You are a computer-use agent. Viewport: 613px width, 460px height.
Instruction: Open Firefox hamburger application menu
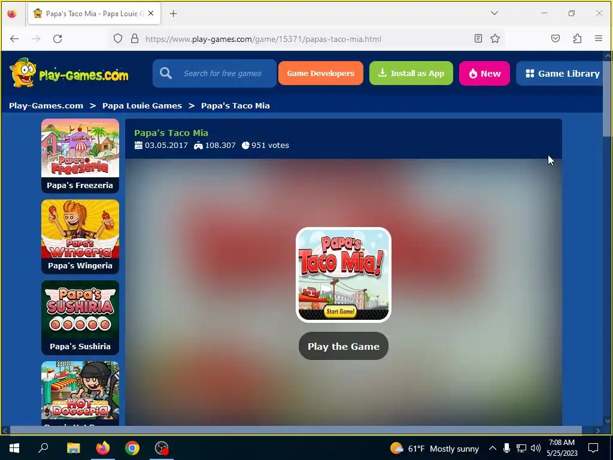[x=599, y=38]
